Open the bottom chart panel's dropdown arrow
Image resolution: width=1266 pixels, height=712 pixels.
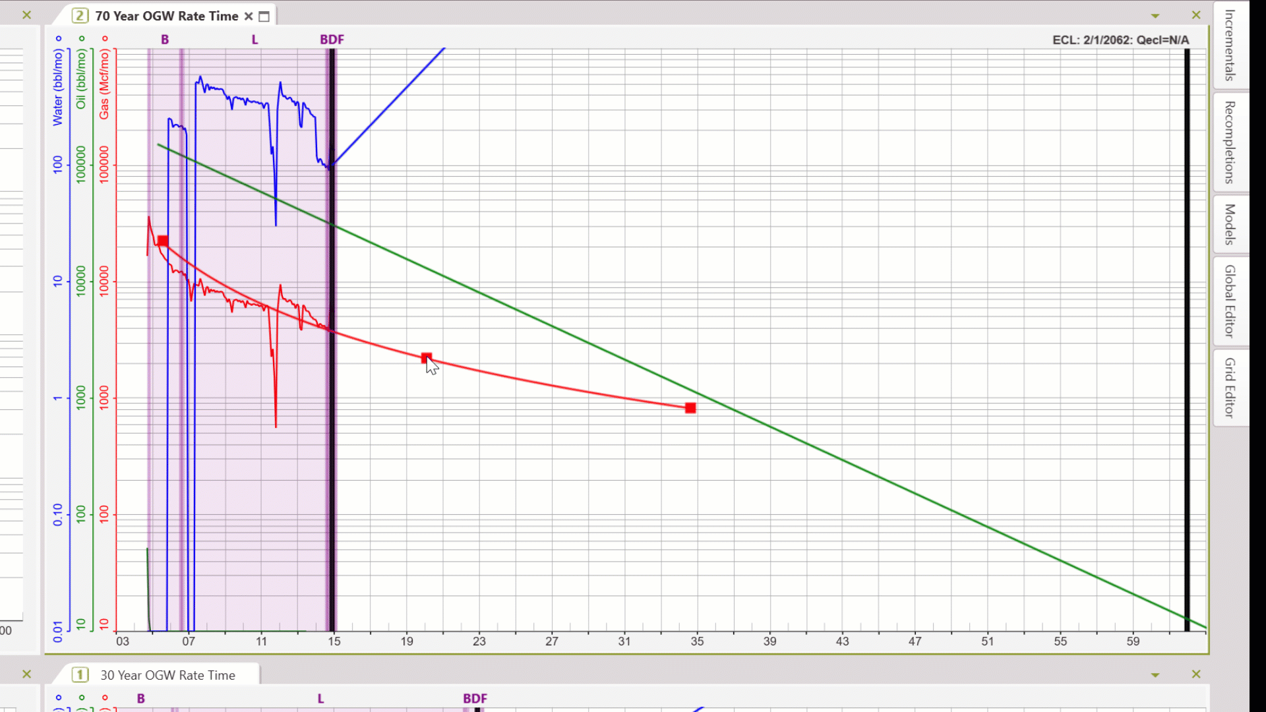tap(1155, 675)
